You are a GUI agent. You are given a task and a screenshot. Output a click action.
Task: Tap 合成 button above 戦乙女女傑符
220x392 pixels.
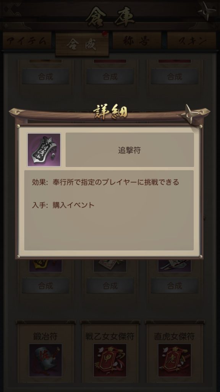[x=110, y=286]
